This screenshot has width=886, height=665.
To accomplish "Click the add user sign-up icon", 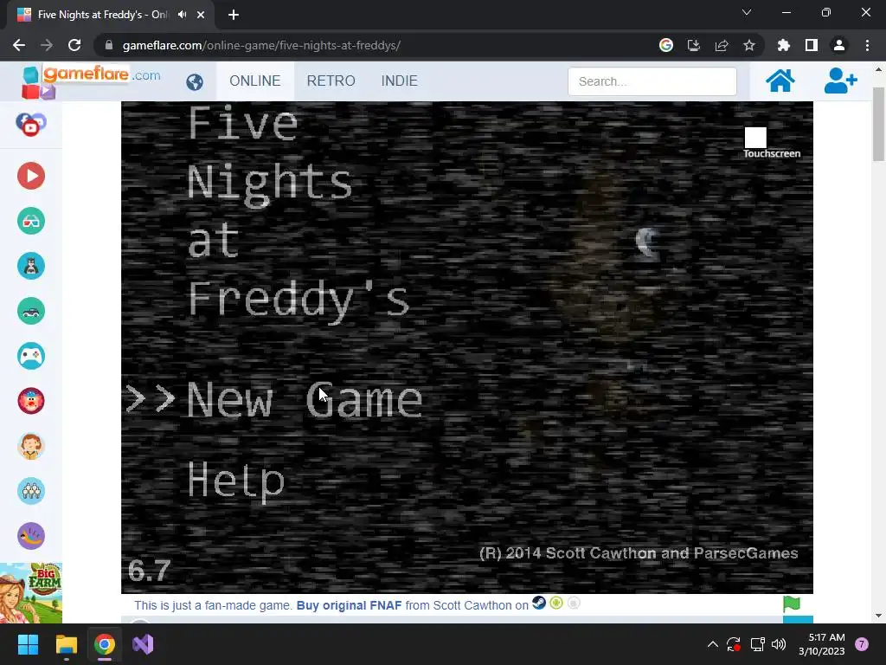I will (x=840, y=81).
